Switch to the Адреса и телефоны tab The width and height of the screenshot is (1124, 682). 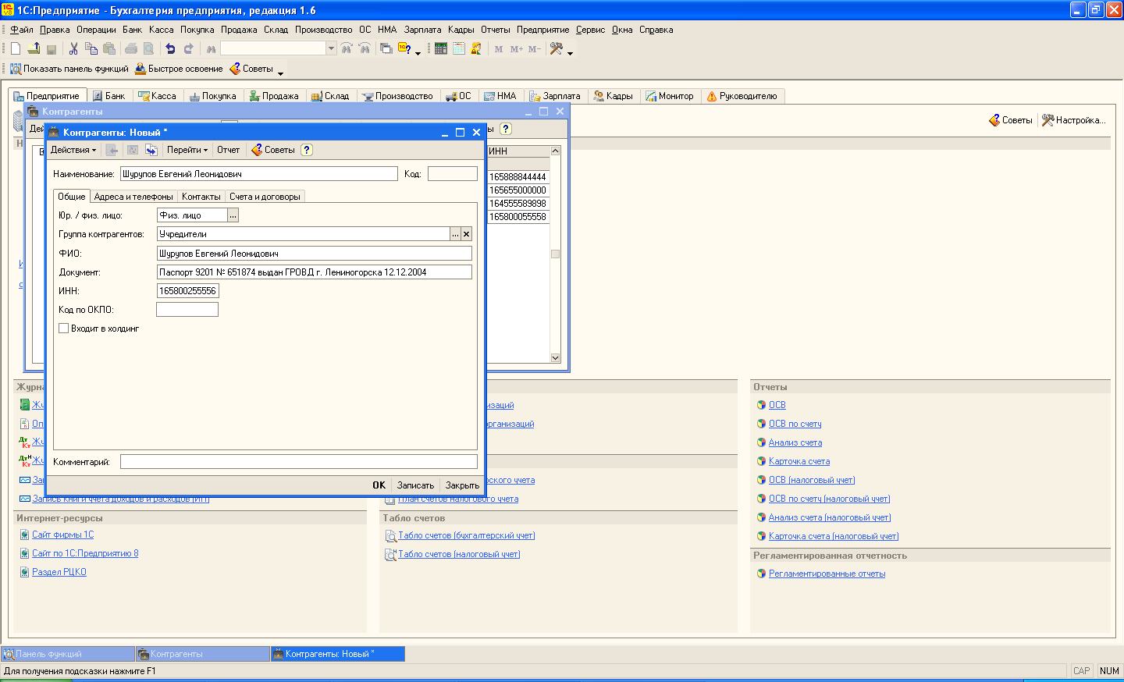(133, 197)
